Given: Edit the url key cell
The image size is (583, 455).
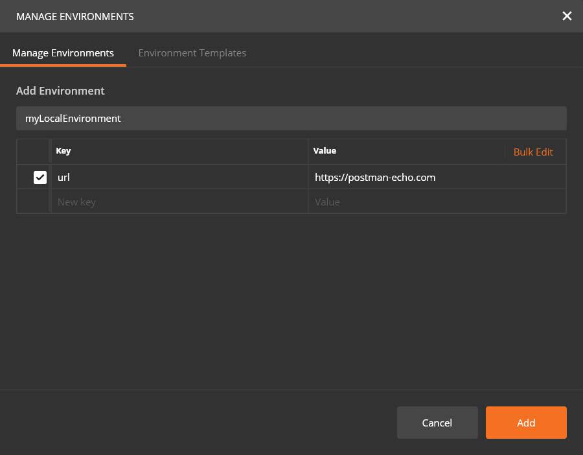Looking at the screenshot, I should 178,177.
